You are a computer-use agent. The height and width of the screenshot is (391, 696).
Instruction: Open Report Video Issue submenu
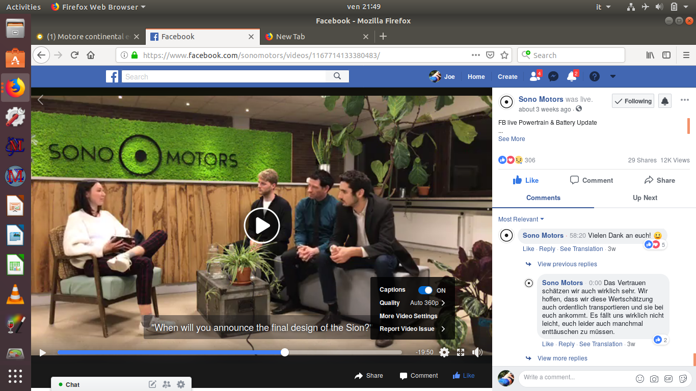pyautogui.click(x=413, y=329)
